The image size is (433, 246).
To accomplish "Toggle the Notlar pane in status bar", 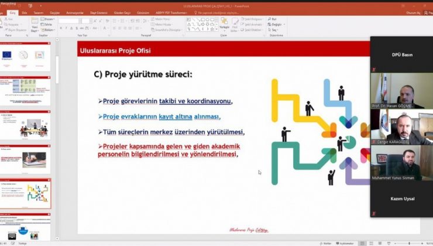I will 325,242.
